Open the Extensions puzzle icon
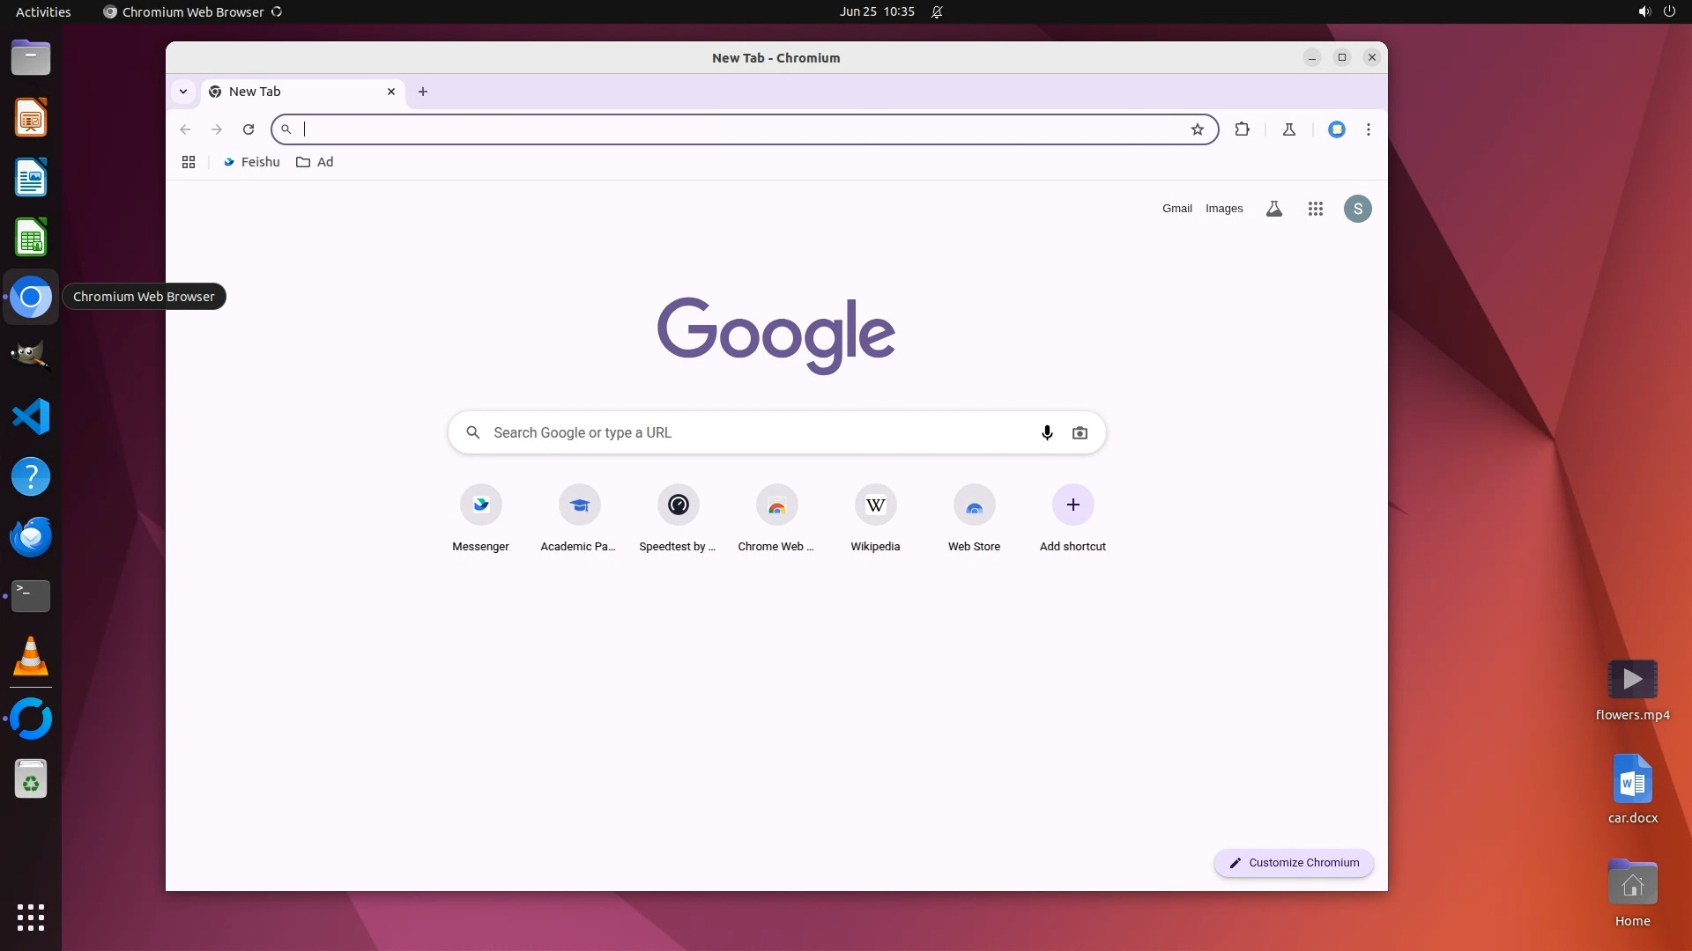 coord(1242,129)
